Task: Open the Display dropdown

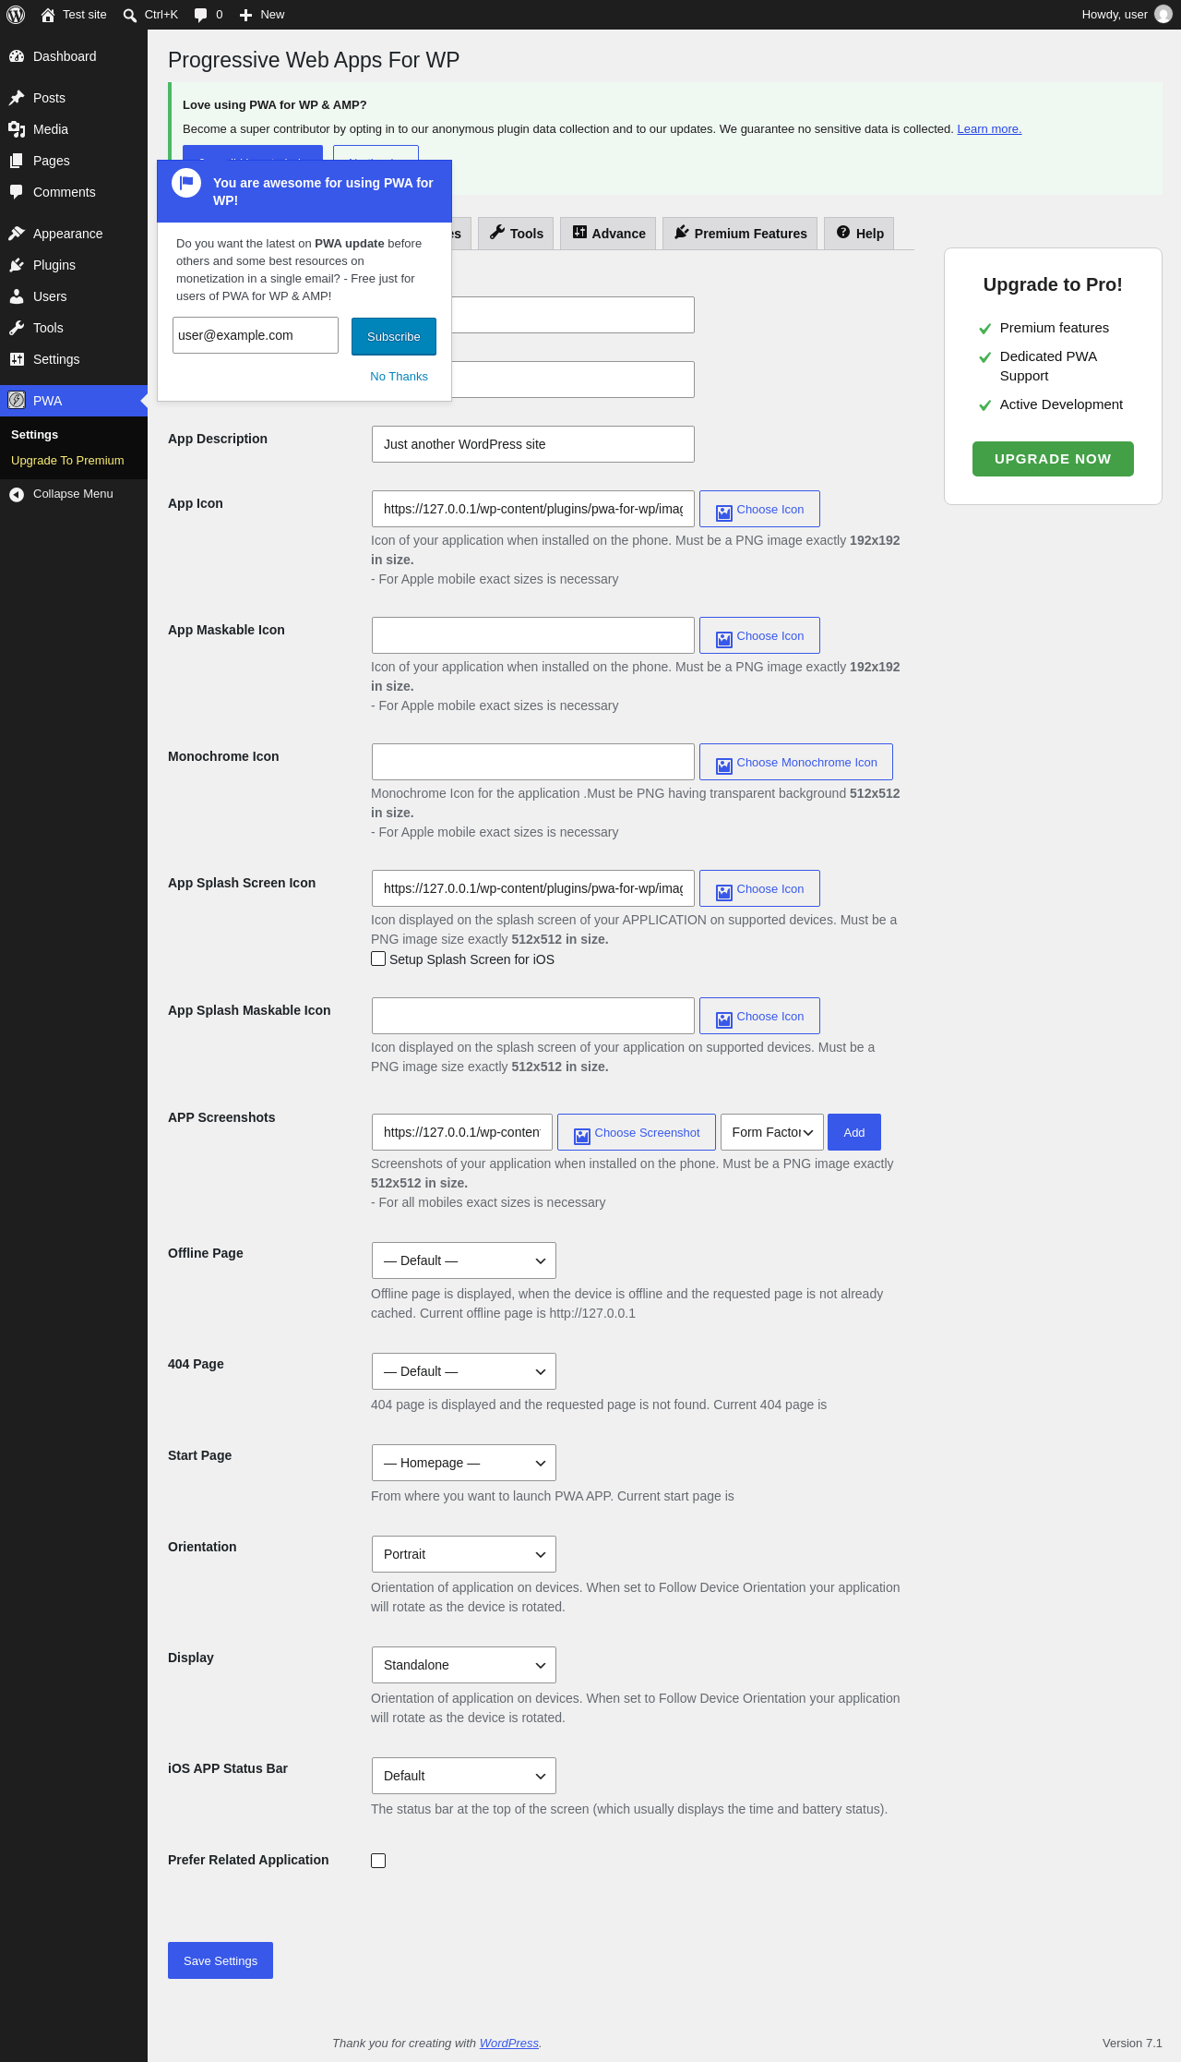Action: coord(464,1665)
